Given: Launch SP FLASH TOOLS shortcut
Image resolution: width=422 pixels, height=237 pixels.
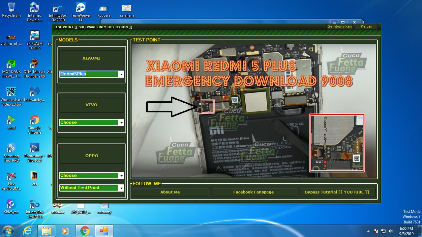Looking at the screenshot, I should [x=35, y=40].
